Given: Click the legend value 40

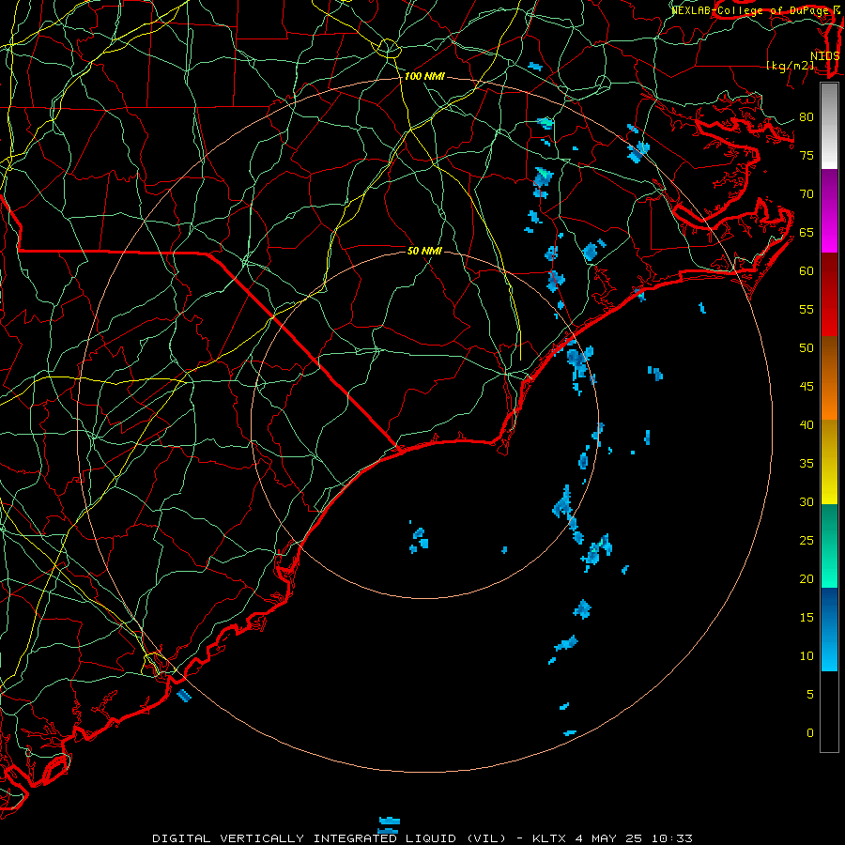Looking at the screenshot, I should coord(807,424).
